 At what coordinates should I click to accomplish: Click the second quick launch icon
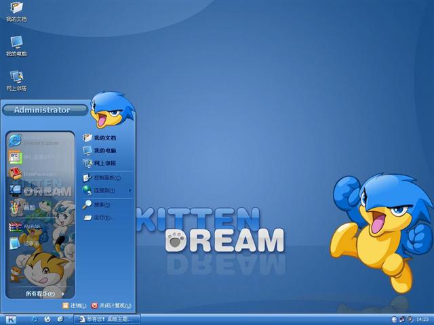[x=47, y=319]
